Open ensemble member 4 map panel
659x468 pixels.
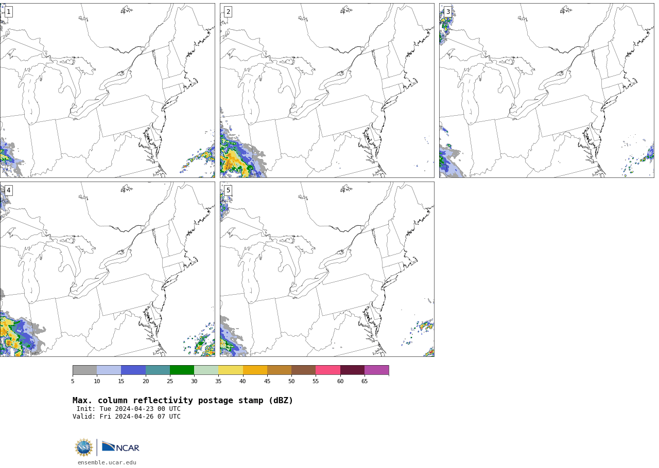pos(107,269)
